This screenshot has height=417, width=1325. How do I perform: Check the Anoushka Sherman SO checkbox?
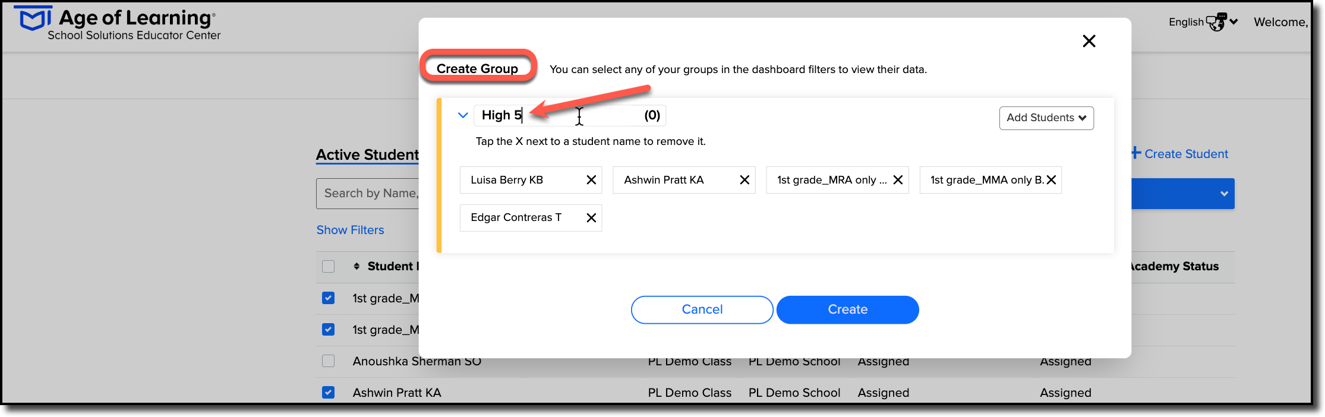328,361
